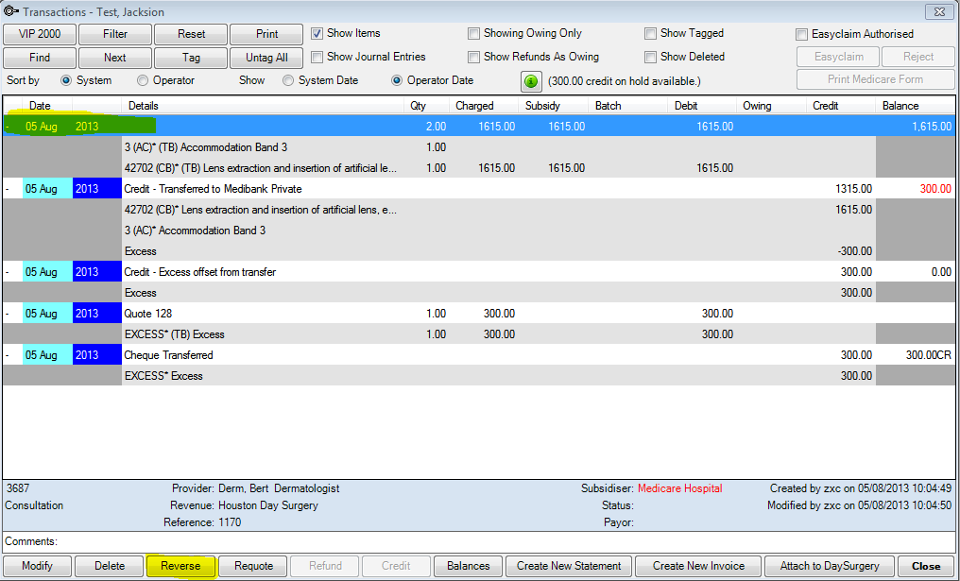Click the Modify button
960x581 pixels.
pos(38,566)
